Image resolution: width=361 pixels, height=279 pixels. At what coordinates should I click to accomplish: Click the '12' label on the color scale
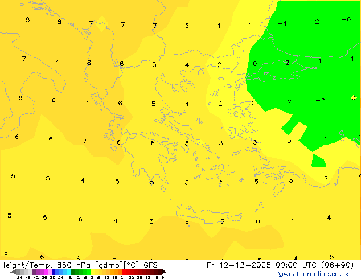(107, 277)
